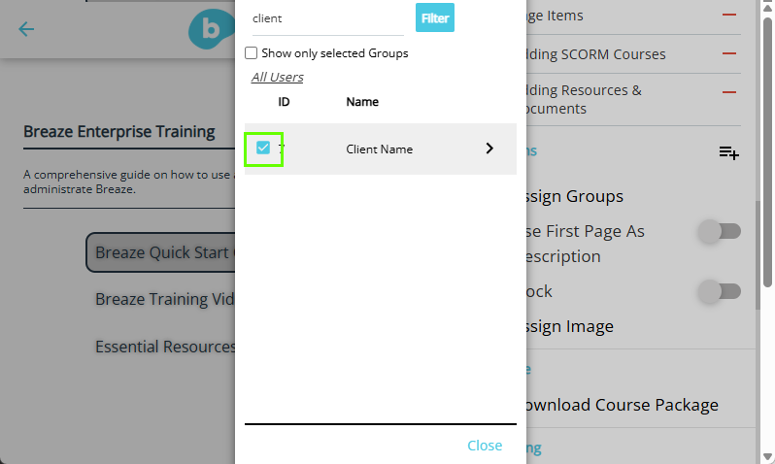Open Essential Resources item

tap(165, 347)
